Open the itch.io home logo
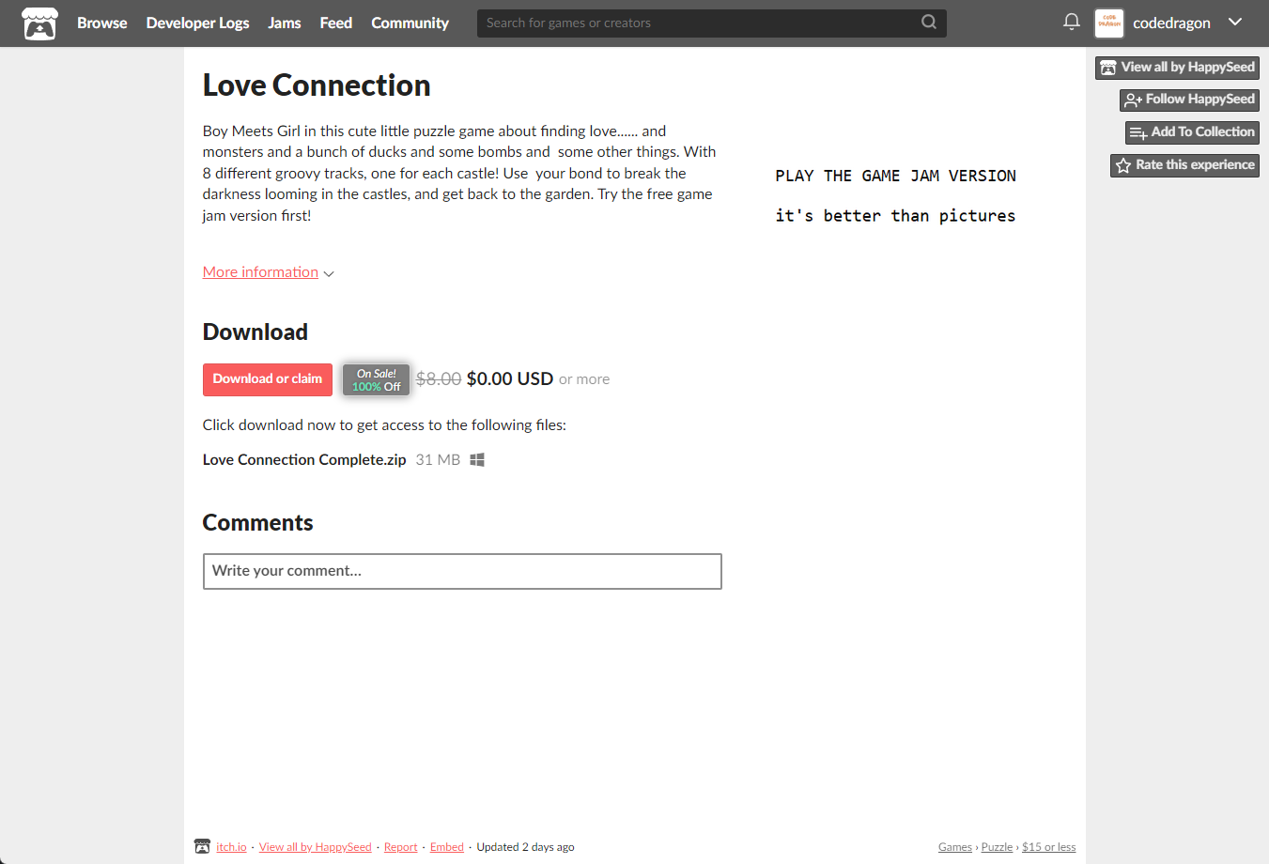1269x864 pixels. coord(39,23)
